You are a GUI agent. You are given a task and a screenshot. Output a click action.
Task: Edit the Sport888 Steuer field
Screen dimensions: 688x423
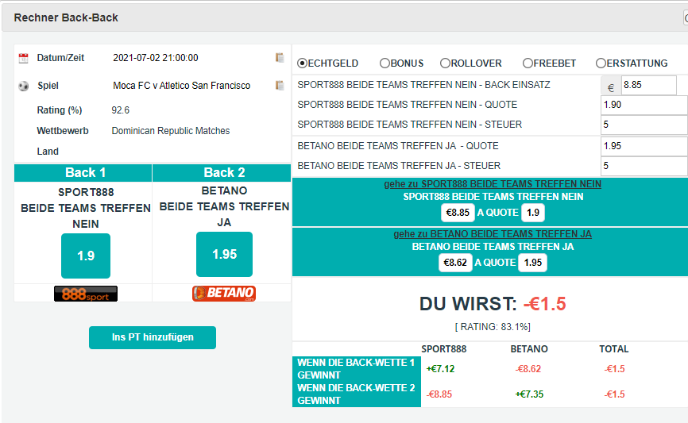(x=644, y=125)
